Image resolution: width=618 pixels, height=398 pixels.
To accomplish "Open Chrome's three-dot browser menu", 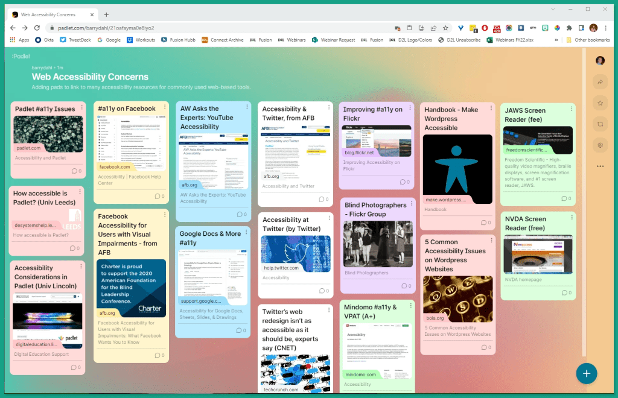I will (605, 28).
